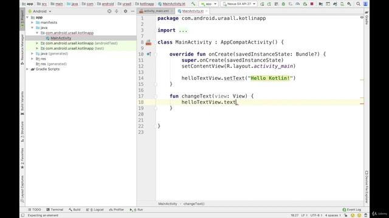The image size is (389, 218).
Task: Click the Project Structure folder icon
Action: tap(321, 4)
